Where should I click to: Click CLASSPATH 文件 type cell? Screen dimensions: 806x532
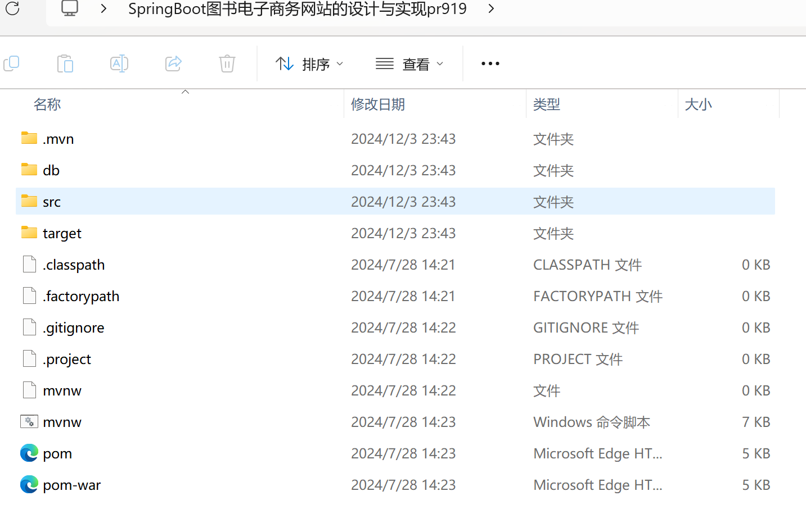point(588,265)
